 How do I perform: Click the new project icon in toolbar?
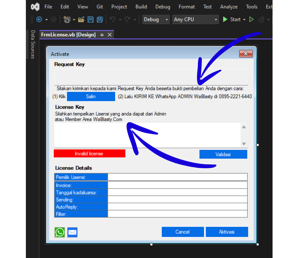tap(67, 20)
